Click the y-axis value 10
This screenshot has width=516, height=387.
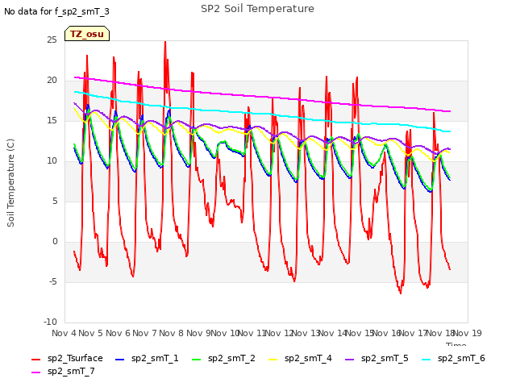tap(52, 161)
